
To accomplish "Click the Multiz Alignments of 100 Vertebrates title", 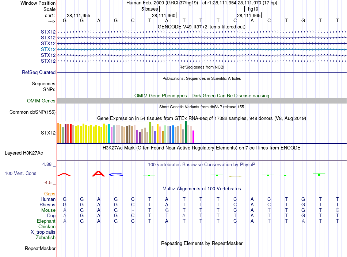I will click(202, 189).
